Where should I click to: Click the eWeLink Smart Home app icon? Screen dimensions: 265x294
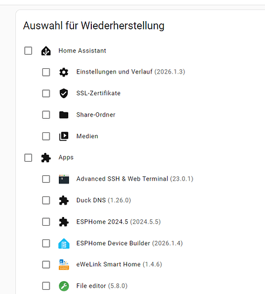(x=64, y=265)
